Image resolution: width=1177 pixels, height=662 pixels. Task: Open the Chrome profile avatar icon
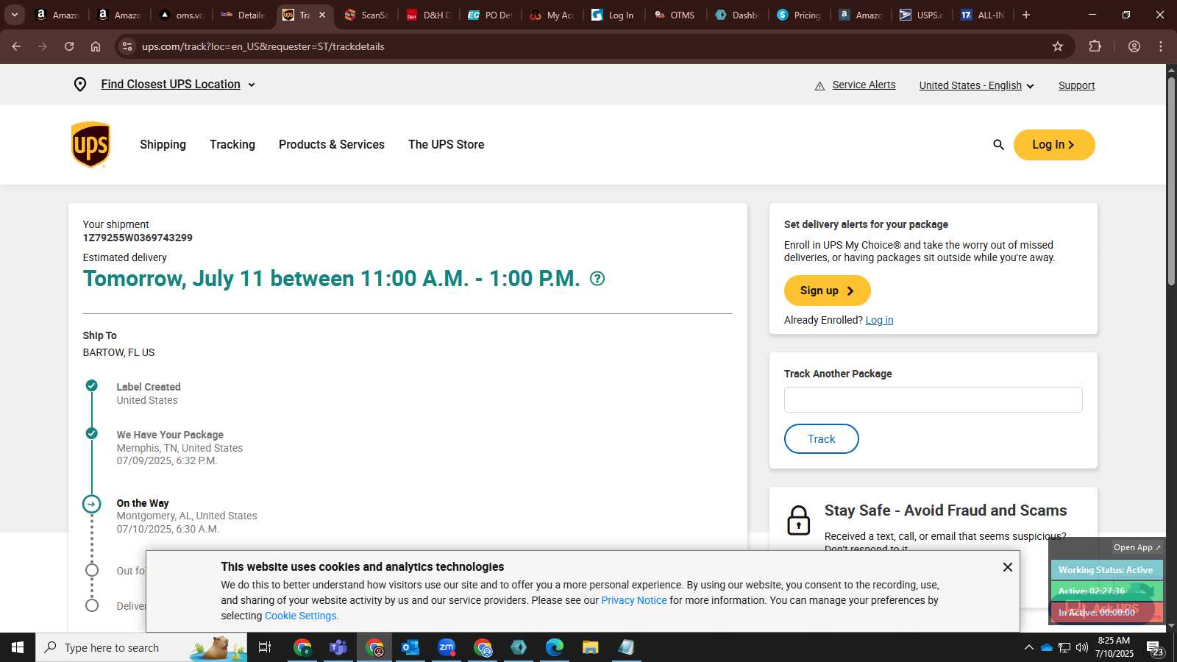pos(1134,46)
